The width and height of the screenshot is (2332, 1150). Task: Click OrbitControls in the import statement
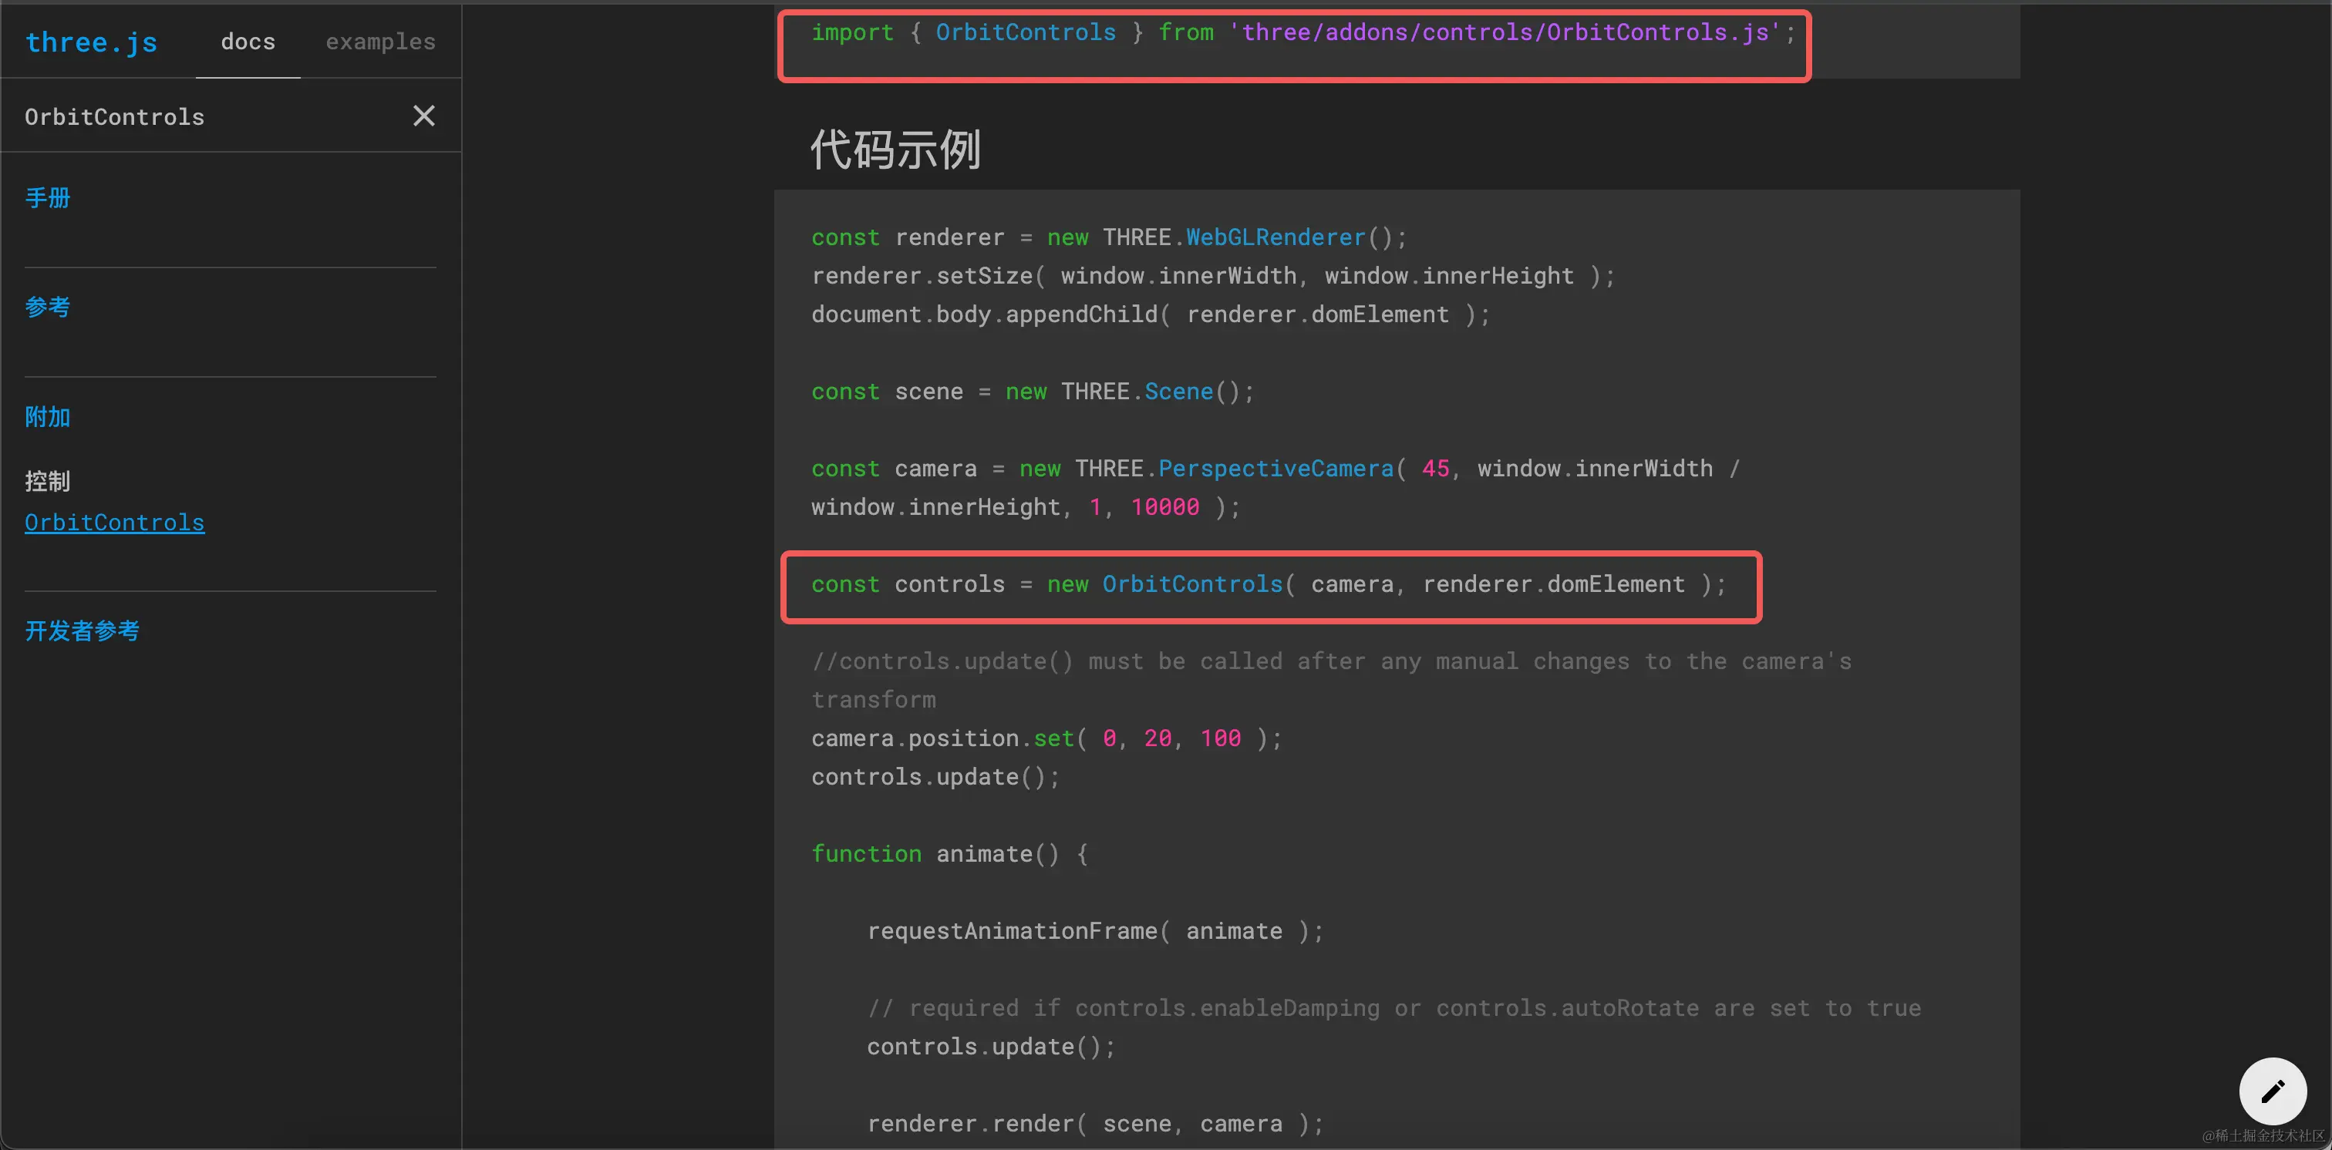point(1026,32)
